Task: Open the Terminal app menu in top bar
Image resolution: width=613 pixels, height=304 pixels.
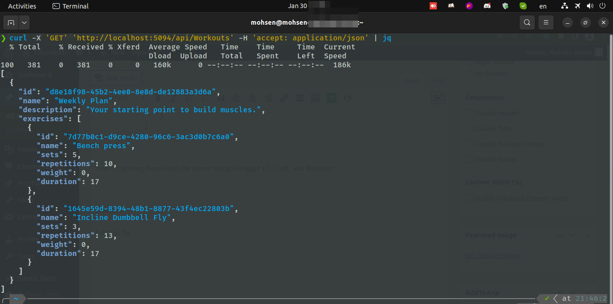Action: pyautogui.click(x=71, y=6)
